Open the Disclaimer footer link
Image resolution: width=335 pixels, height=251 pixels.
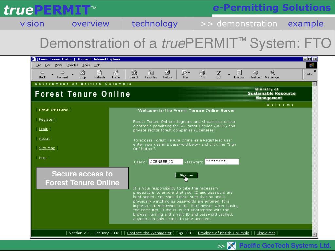[266, 233]
